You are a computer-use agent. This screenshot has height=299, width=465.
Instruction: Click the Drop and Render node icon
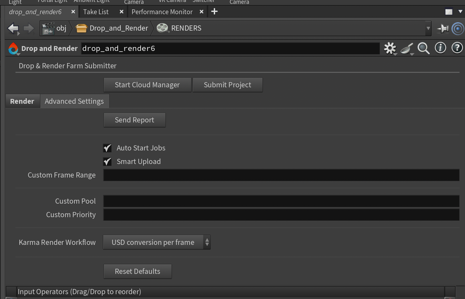tap(13, 48)
